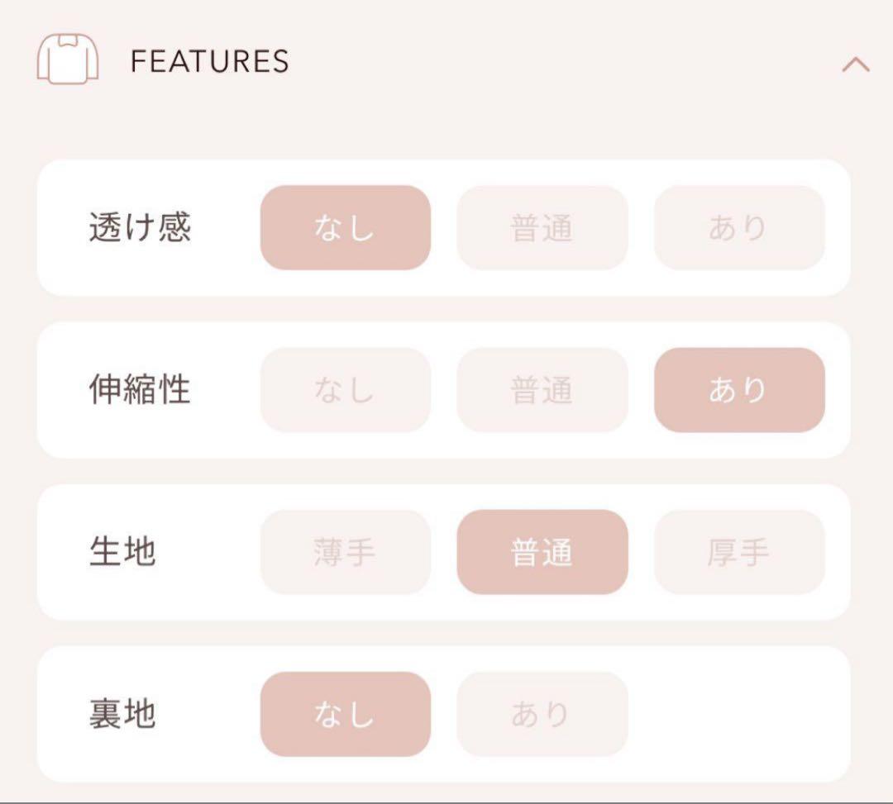Screen dimensions: 893x804
Task: Pick 厚手 fabric thickness for 生地
Action: (738, 552)
